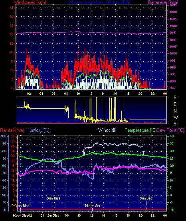Click the E direction label on wind chart

click(175, 104)
